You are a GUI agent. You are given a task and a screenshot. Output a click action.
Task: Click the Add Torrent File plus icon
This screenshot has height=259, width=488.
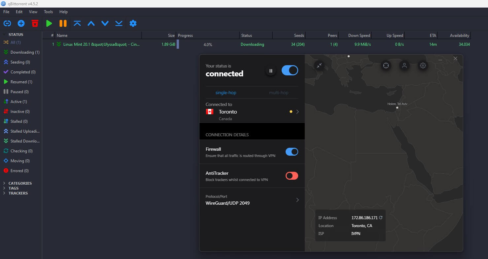click(x=21, y=23)
